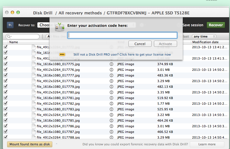The width and height of the screenshot is (230, 149).
Task: Preview file_1616x1080_017783.jpg with eye icon
Action: click(x=111, y=109)
